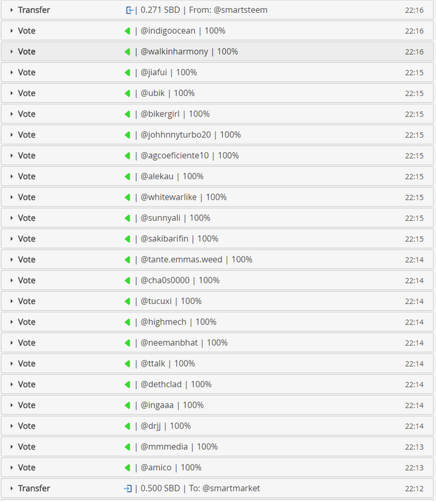Click green vote arrow for @highmech

pyautogui.click(x=127, y=322)
